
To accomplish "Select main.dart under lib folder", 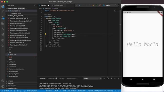I will tap(13, 55).
